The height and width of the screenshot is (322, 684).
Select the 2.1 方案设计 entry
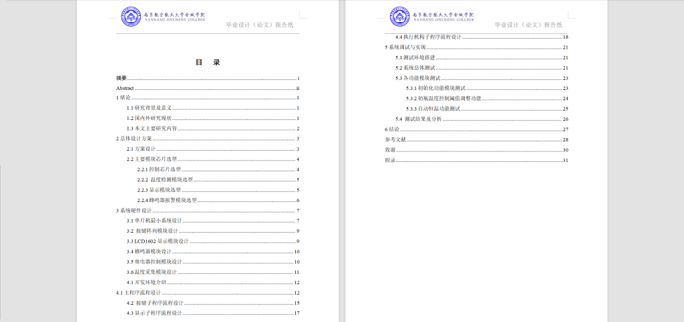pyautogui.click(x=213, y=149)
